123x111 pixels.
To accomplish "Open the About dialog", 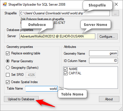I will [x=109, y=99].
